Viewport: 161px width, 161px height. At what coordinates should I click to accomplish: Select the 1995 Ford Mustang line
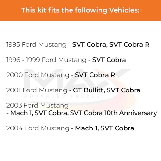pos(78,44)
